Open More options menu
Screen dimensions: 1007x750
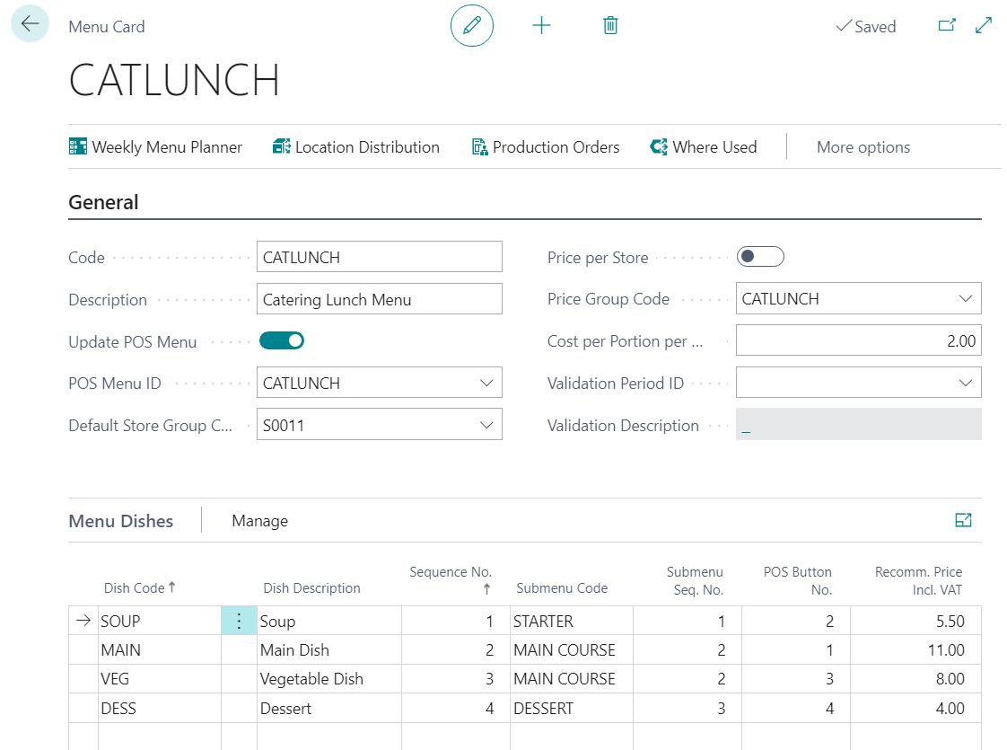click(863, 147)
